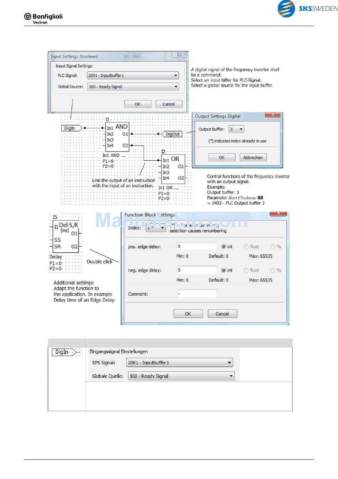338x479 pixels.
Task: Close the Function Block Settings dialog
Action: coord(279,213)
